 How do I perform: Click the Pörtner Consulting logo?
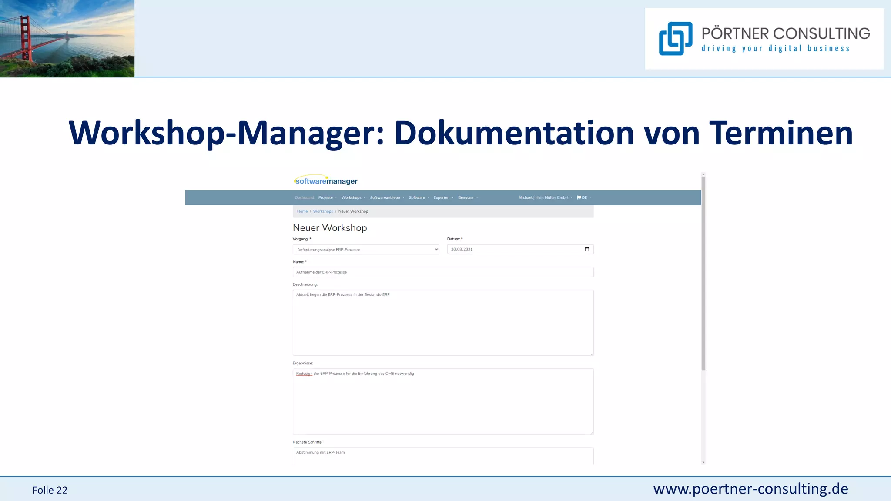tap(764, 38)
